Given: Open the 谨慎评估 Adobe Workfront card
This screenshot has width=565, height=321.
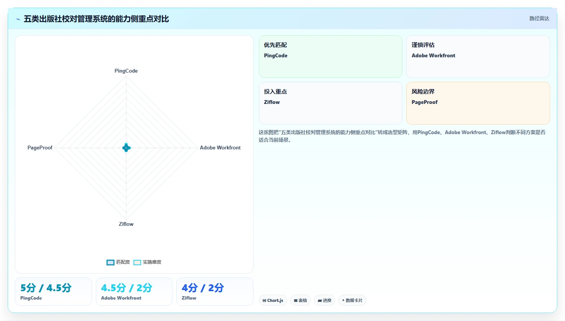Looking at the screenshot, I should pos(478,57).
